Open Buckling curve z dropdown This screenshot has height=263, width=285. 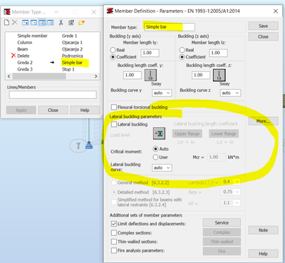point(230,93)
